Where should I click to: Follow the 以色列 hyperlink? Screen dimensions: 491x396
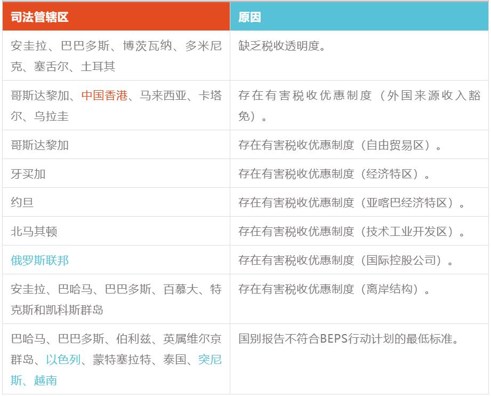tap(63, 360)
